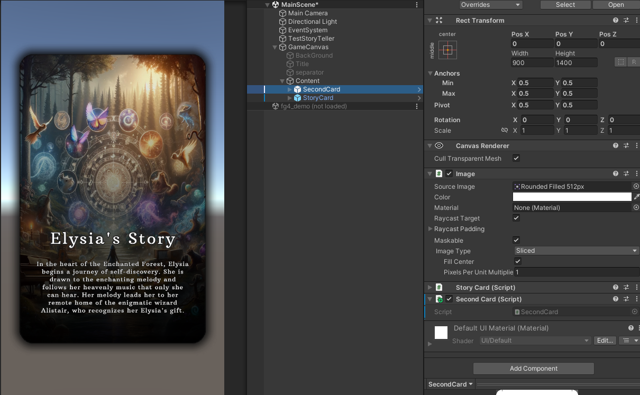
Task: Click the white Image Color swatch
Action: click(x=572, y=197)
